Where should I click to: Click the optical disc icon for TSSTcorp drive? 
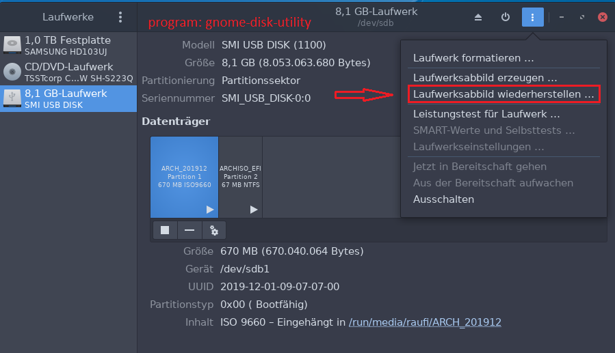coord(12,72)
